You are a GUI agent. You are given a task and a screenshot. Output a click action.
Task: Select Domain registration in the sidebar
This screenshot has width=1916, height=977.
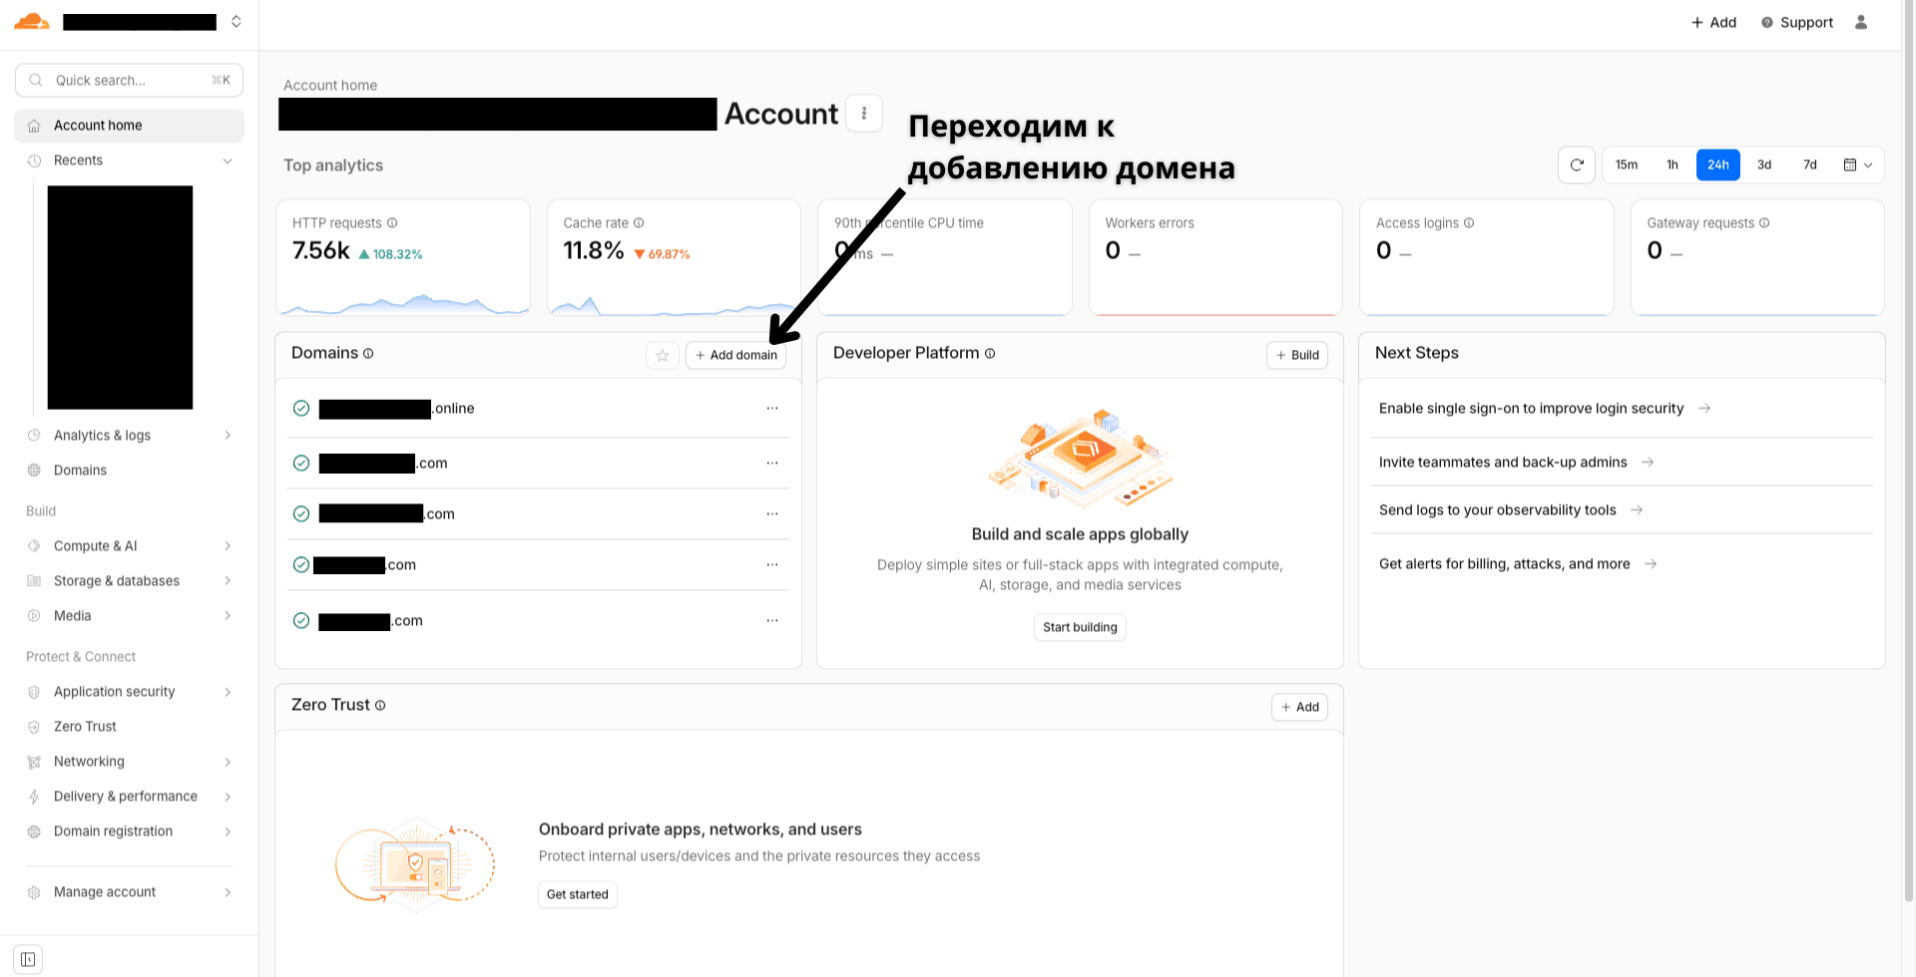(113, 830)
